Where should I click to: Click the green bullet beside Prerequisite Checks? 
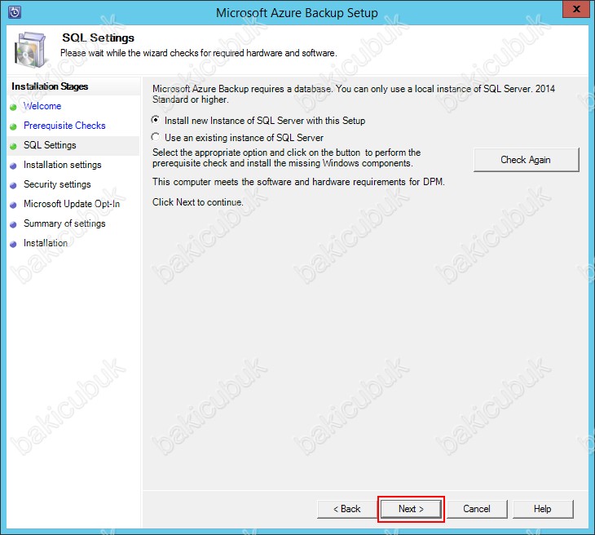13,127
